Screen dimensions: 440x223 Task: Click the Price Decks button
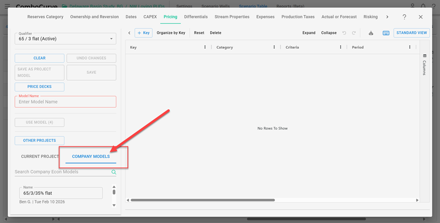click(x=39, y=87)
